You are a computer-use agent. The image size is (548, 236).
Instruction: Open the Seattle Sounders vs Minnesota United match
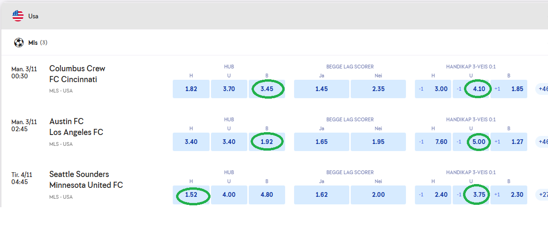(x=86, y=180)
